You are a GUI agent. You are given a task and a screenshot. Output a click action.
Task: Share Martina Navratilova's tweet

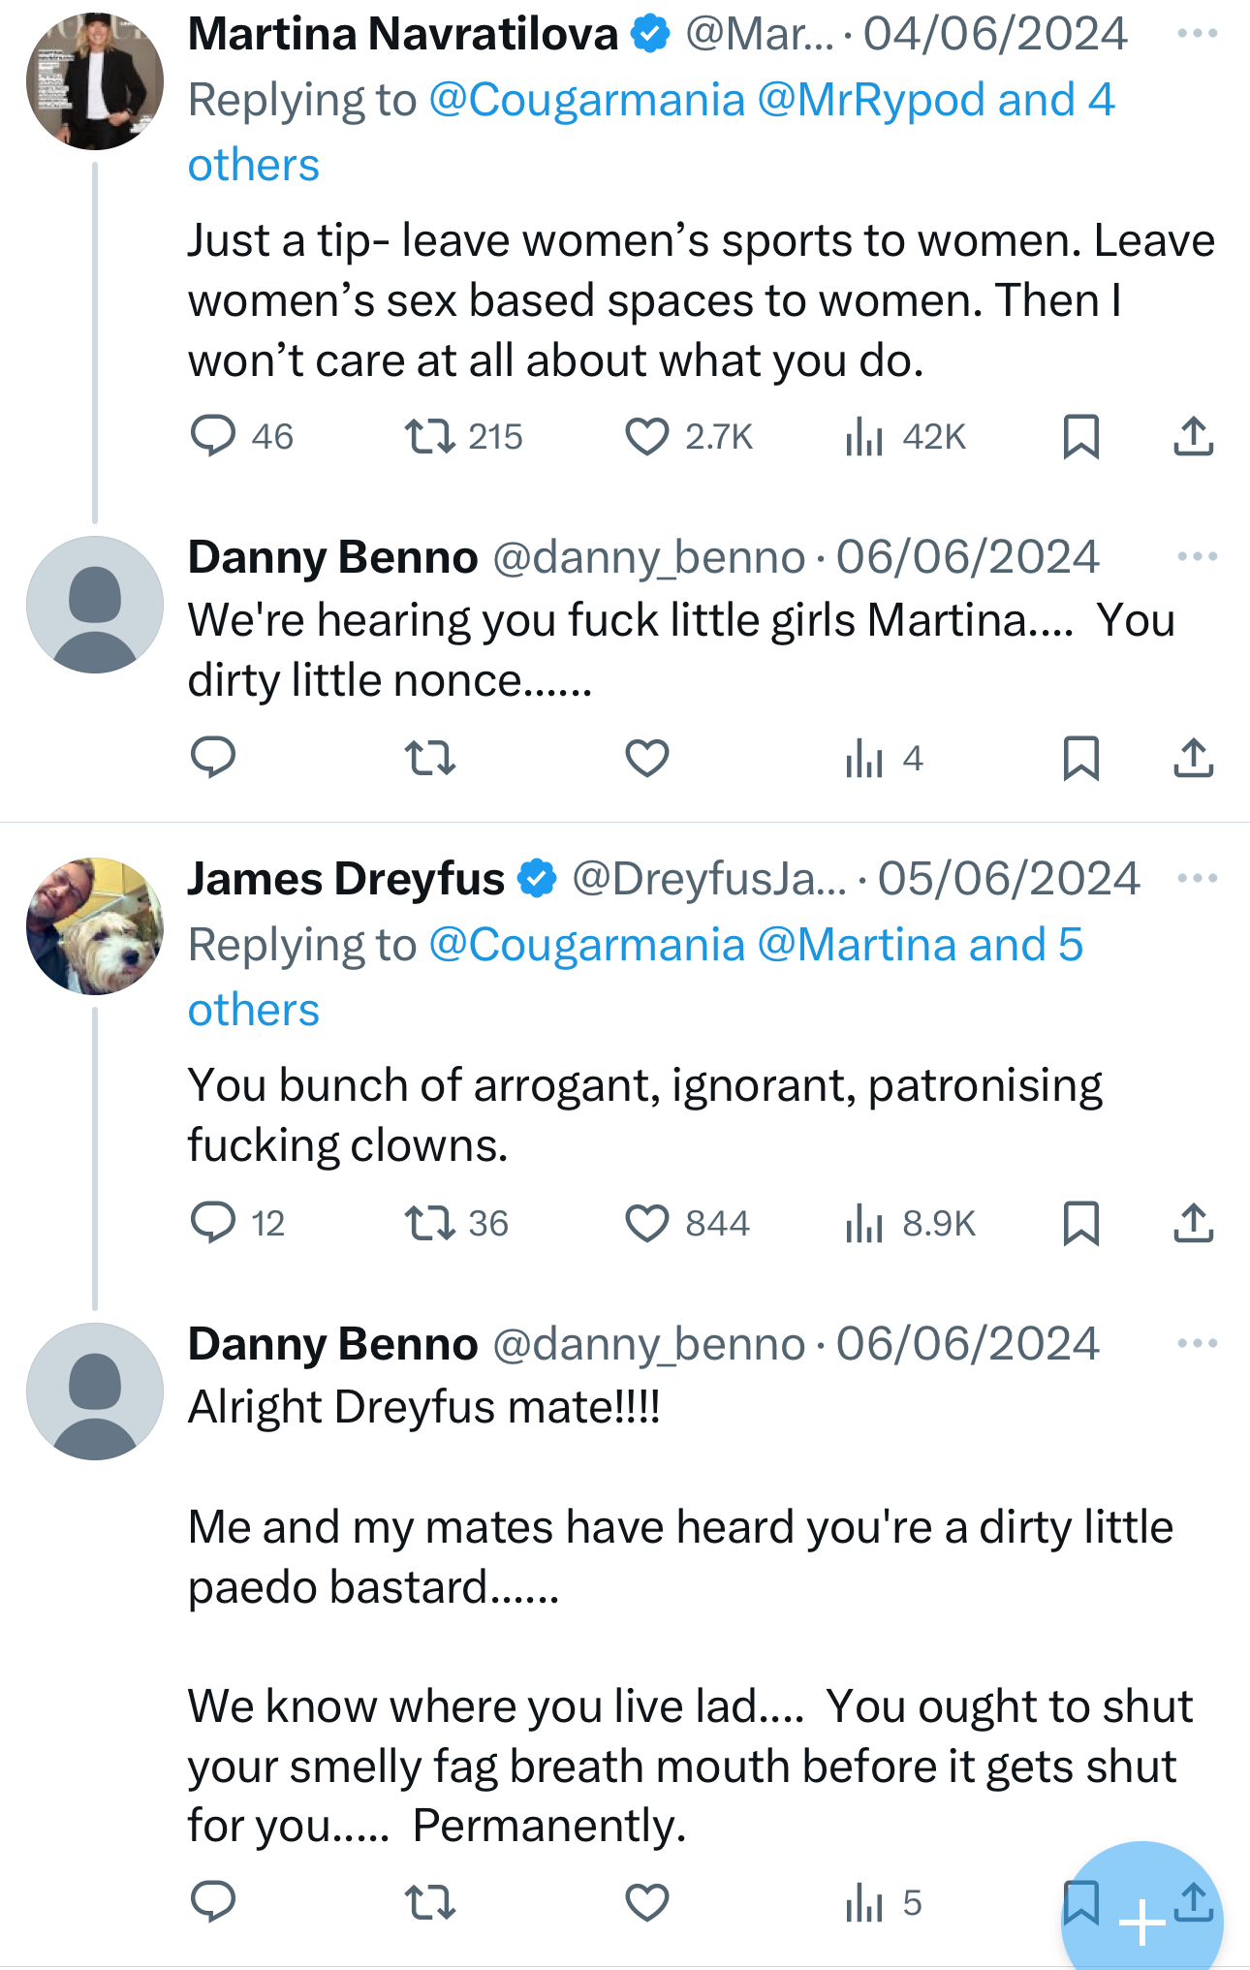pyautogui.click(x=1193, y=436)
